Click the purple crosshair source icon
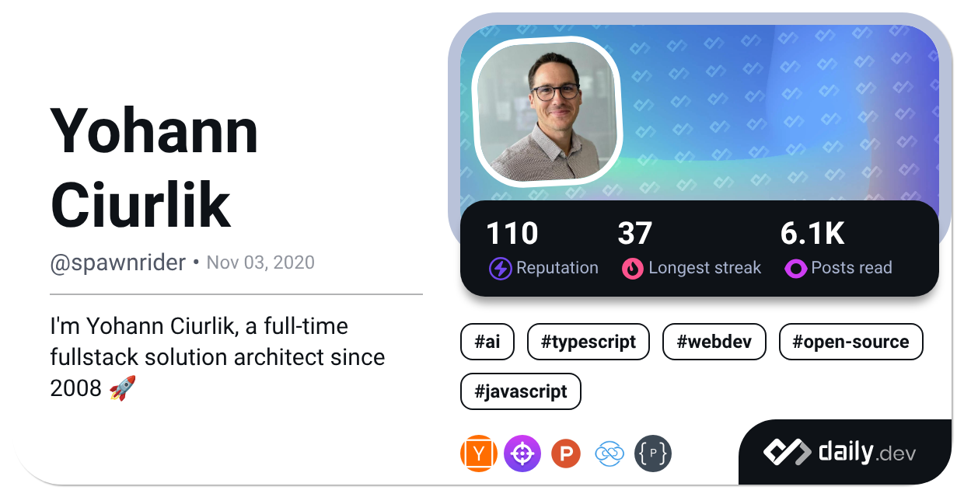Viewport: 964px width, 497px height. pos(522,454)
